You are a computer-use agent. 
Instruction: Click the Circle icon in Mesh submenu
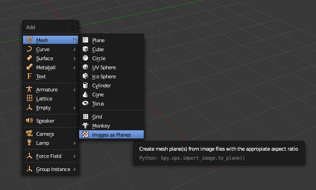pos(85,58)
